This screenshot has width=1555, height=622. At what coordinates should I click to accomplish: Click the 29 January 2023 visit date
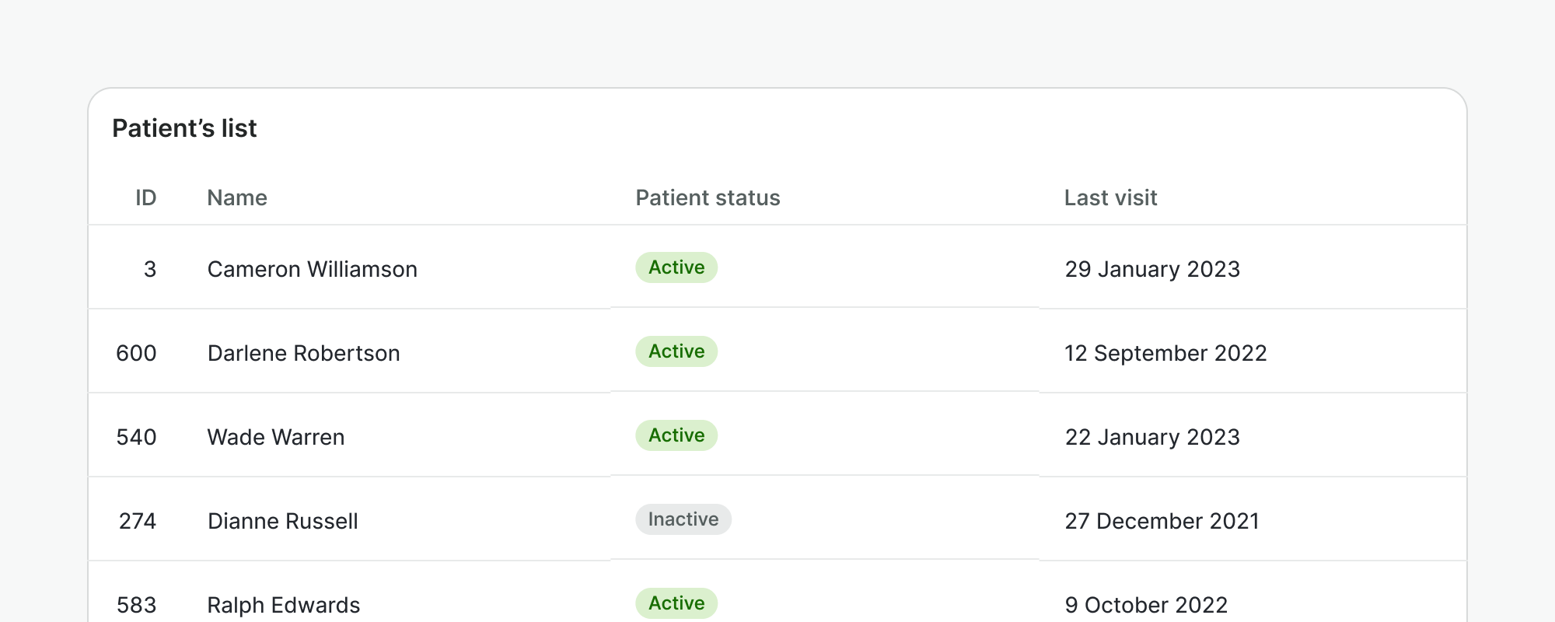pyautogui.click(x=1152, y=269)
